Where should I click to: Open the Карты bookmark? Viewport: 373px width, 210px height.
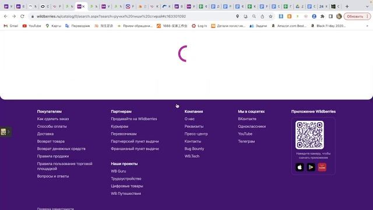tap(54, 26)
